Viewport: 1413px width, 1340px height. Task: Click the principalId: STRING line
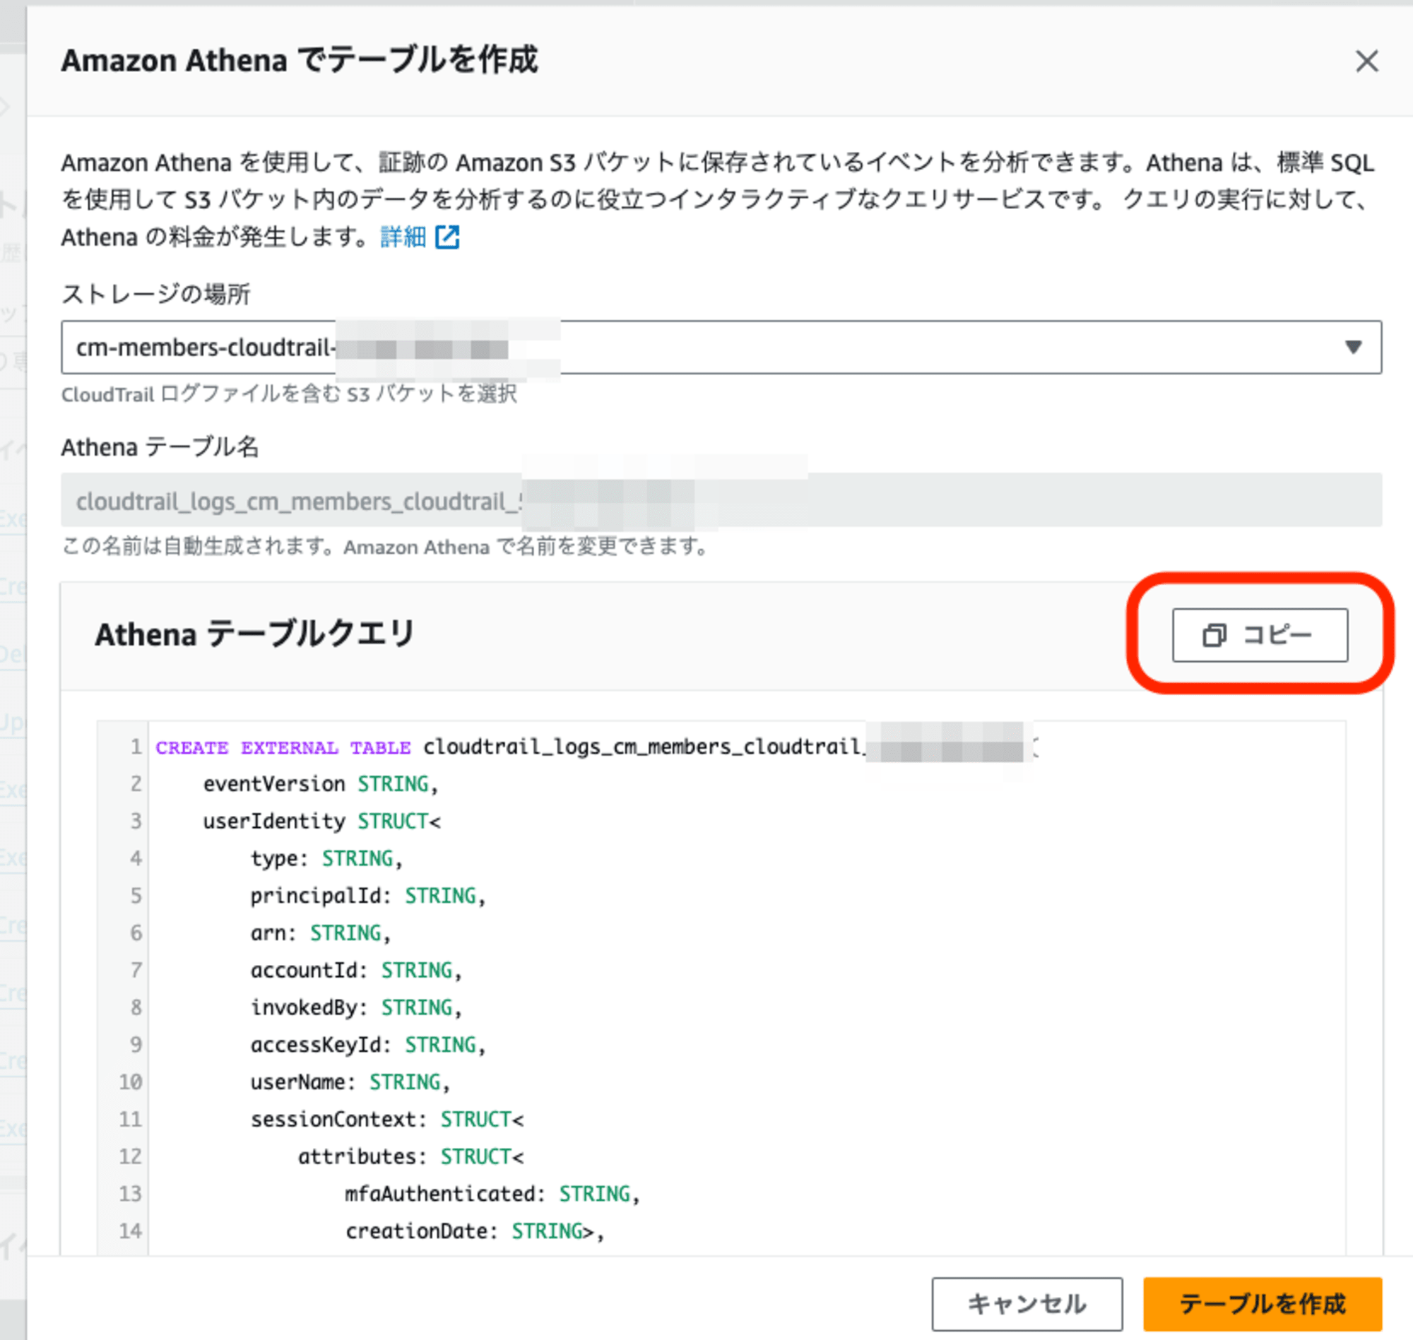click(367, 896)
